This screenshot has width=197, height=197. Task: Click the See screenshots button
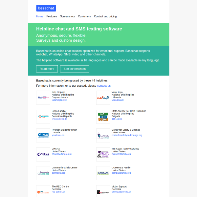point(75,69)
